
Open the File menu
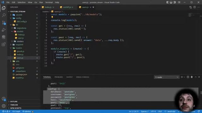pyautogui.click(x=8, y=2)
